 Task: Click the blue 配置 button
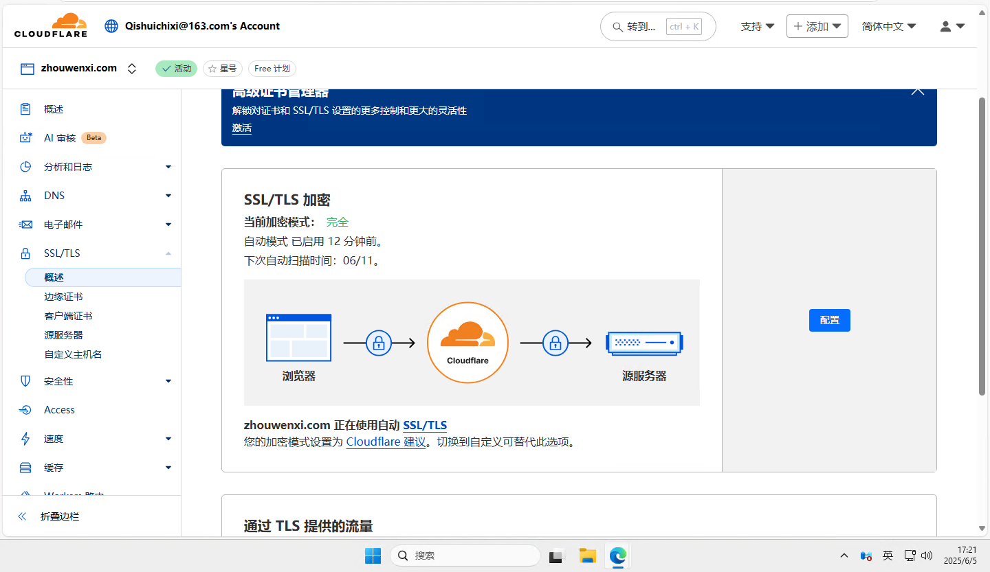click(x=830, y=320)
